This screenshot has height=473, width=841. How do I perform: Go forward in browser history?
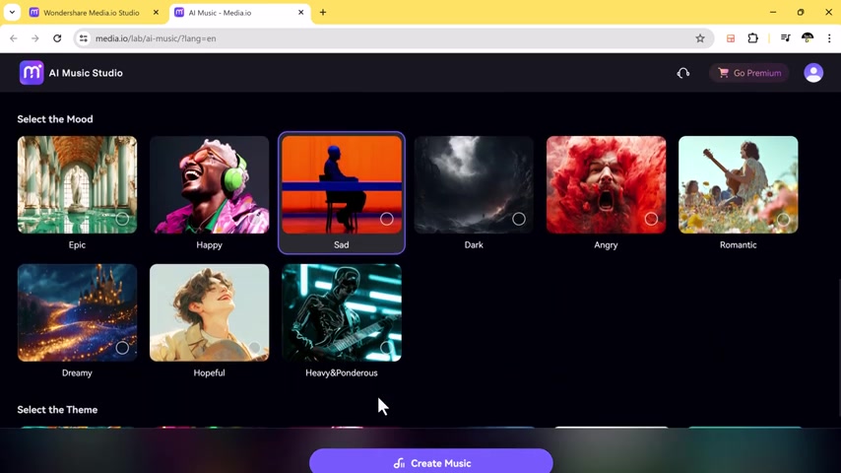35,38
